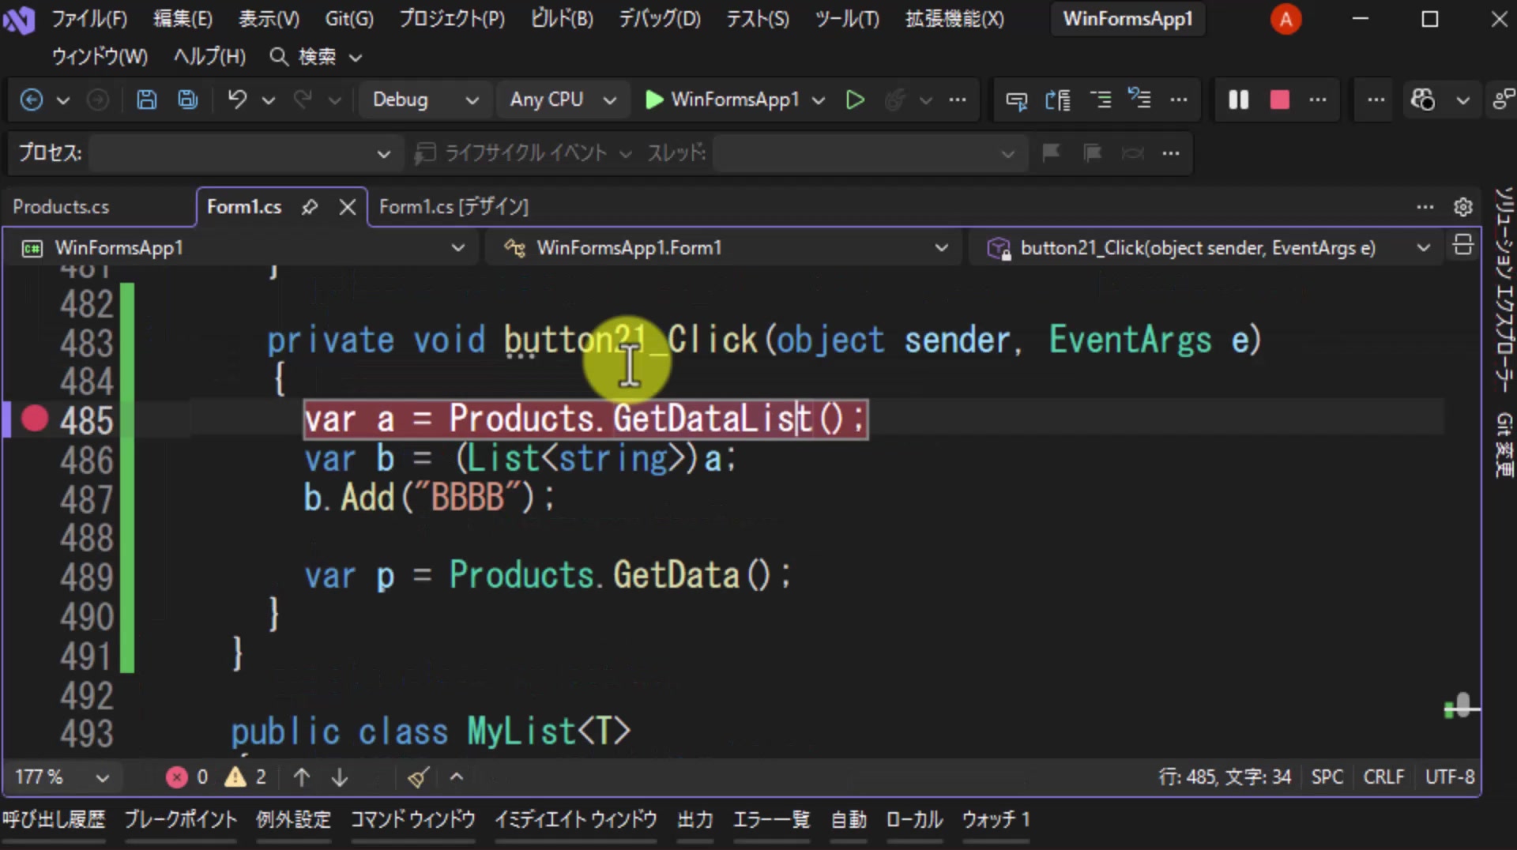The image size is (1517, 850).
Task: Click the account avatar A icon
Action: pos(1285,19)
